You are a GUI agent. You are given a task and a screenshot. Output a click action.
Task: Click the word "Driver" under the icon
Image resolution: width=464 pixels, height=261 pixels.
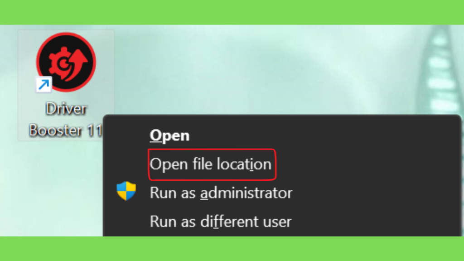[66, 109]
